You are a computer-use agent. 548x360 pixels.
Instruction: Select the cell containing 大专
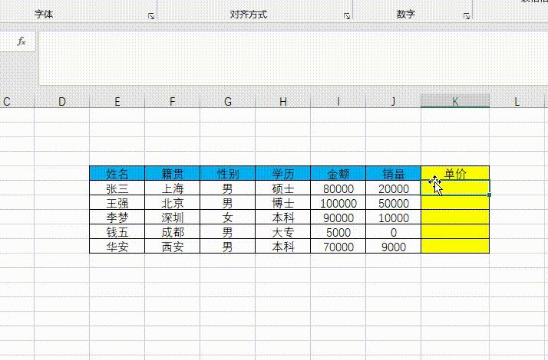point(282,232)
